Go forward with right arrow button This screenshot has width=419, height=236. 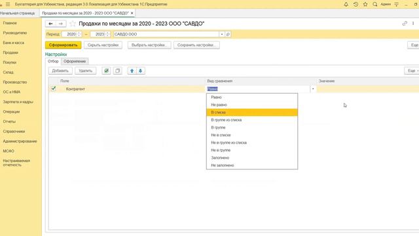tap(61, 24)
